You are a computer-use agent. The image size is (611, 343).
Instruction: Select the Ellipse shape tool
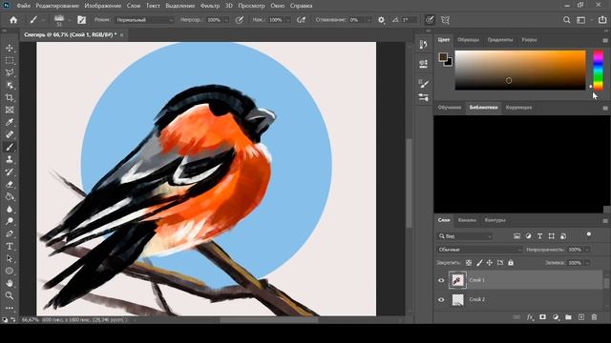10,271
